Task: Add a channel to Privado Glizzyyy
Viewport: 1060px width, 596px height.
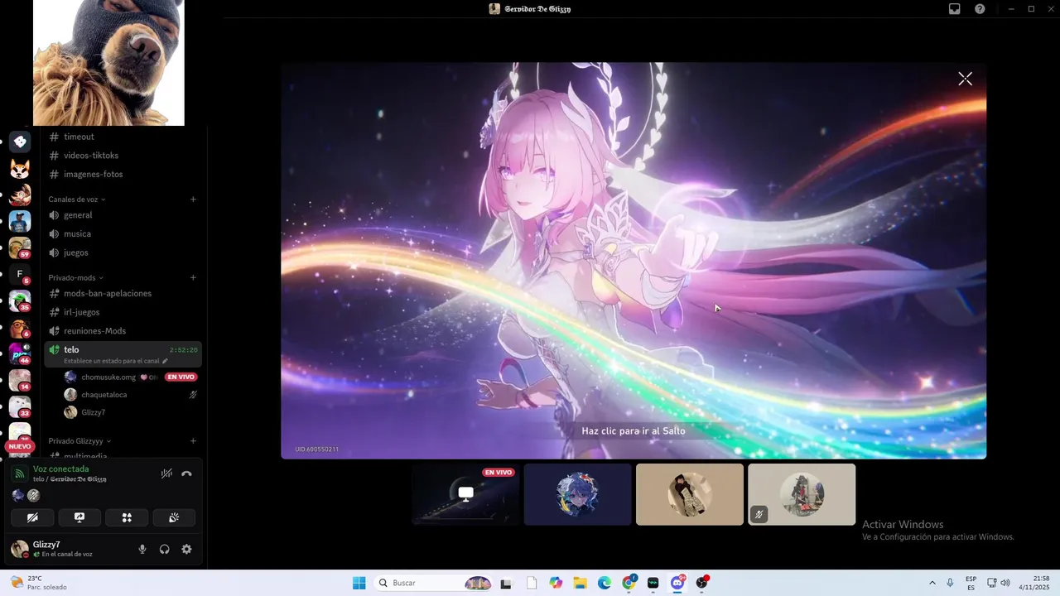Action: (x=193, y=441)
